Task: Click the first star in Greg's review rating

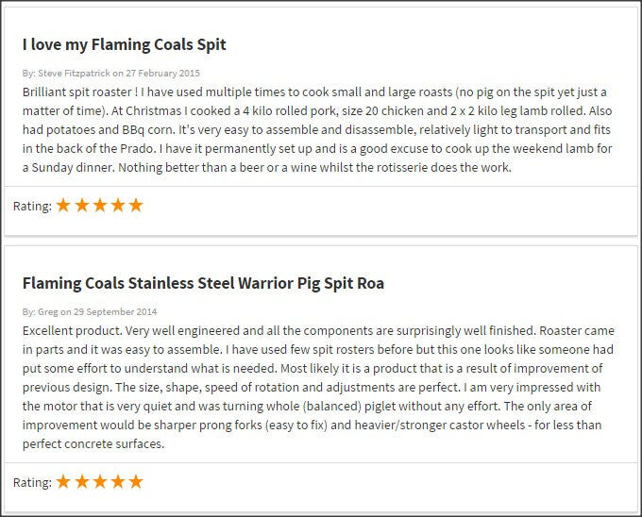Action: click(x=64, y=481)
